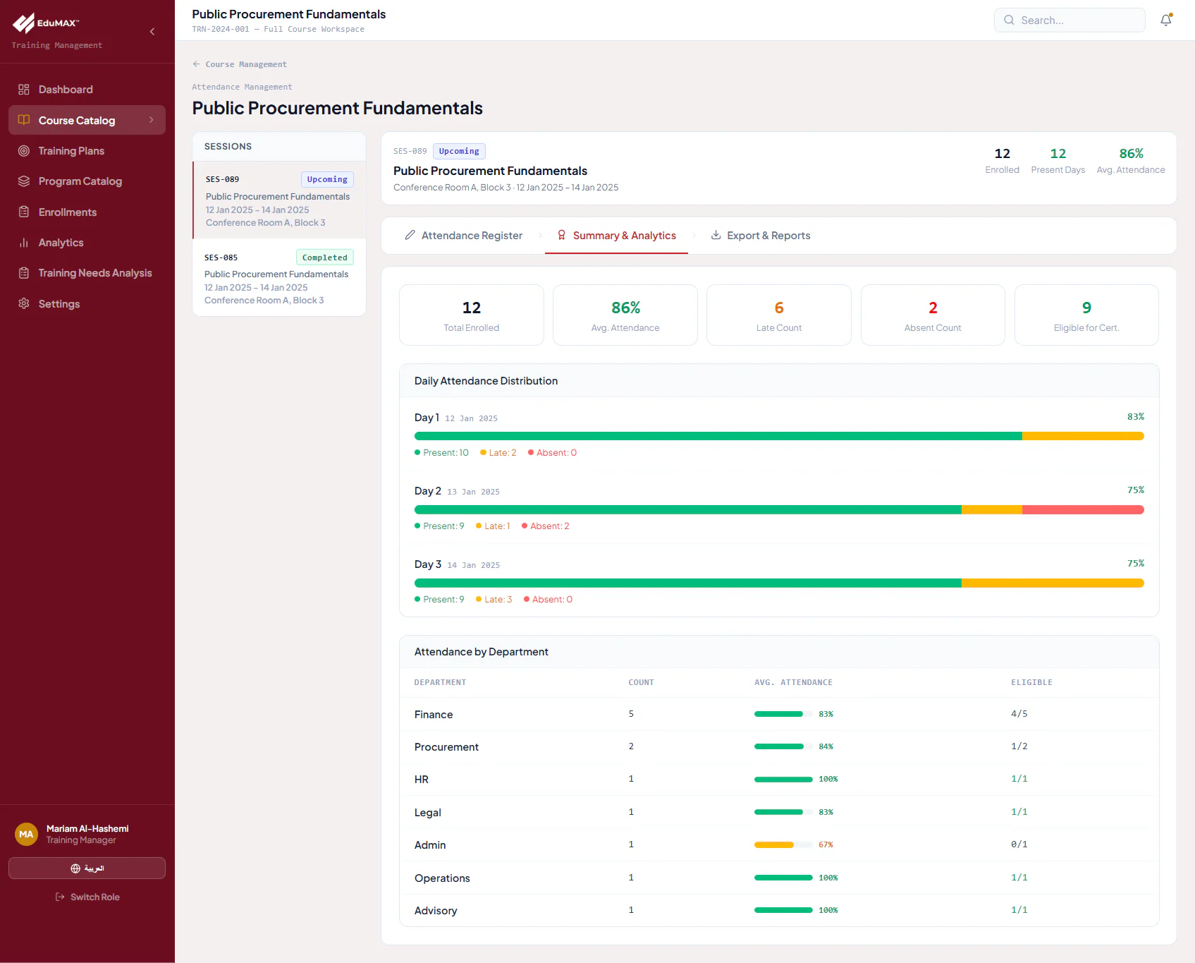Click the search magnifier icon
1195x963 pixels.
pos(1010,20)
